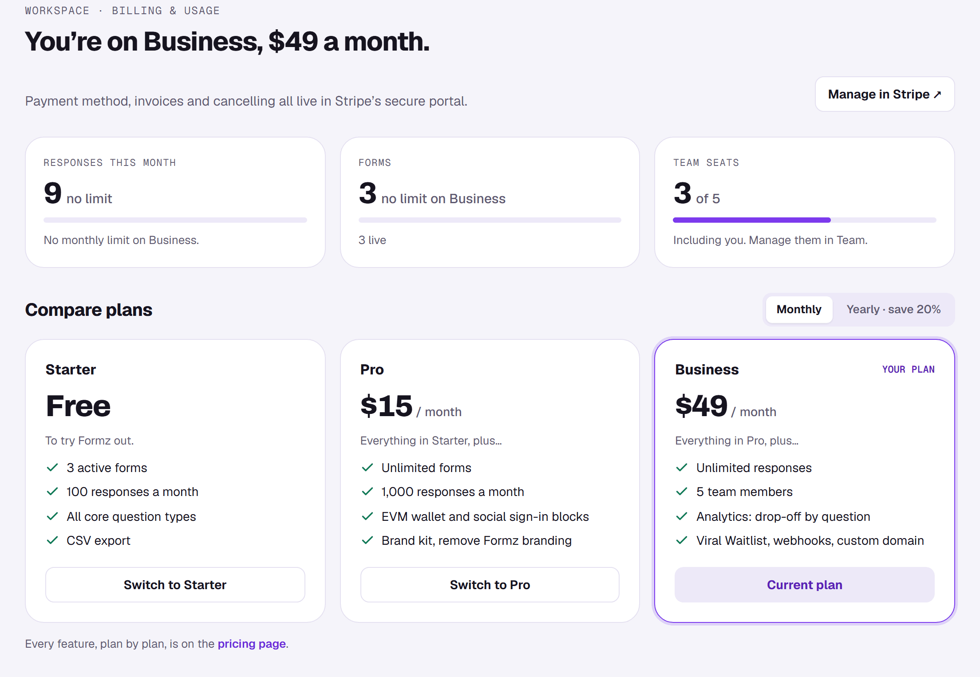980x677 pixels.
Task: Click the Current plan button
Action: (x=805, y=585)
